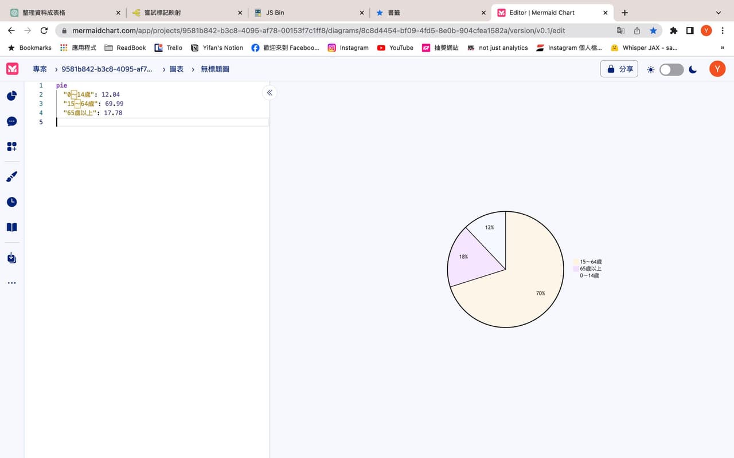This screenshot has height=458, width=734.
Task: Open a new browser tab
Action: [x=624, y=13]
